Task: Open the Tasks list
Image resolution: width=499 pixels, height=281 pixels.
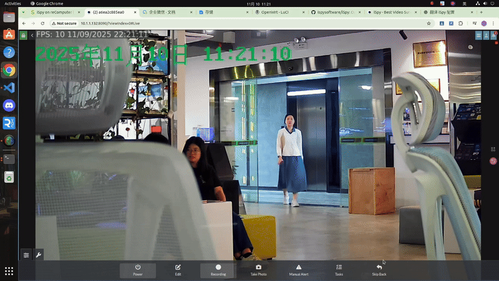Action: coord(339,270)
